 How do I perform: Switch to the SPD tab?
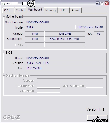63,10
